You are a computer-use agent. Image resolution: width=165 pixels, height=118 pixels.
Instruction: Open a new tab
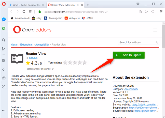point(88,5)
